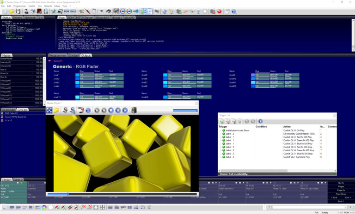Click the user account icon in main toolbar
The image size is (355, 214).
tap(26, 11)
